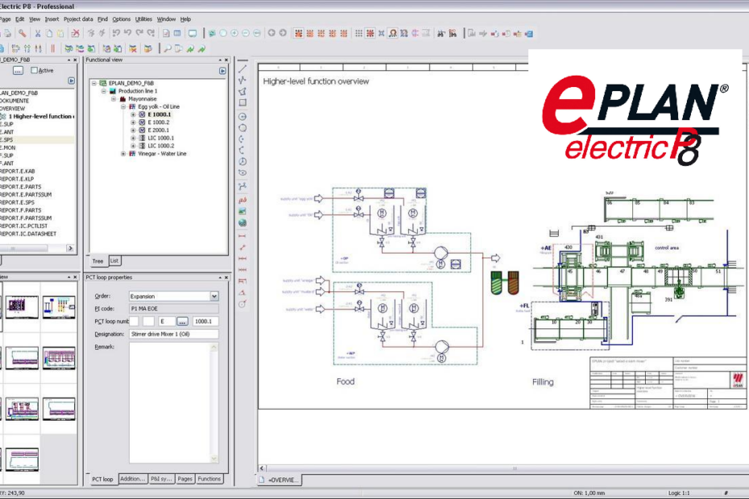Click the zoom in plus magnifier icon
The width and height of the screenshot is (749, 499).
tap(234, 34)
